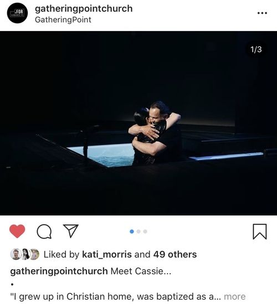Image resolution: width=277 pixels, height=304 pixels.
Task: Jump to third photo carousel dot
Action: (145, 231)
